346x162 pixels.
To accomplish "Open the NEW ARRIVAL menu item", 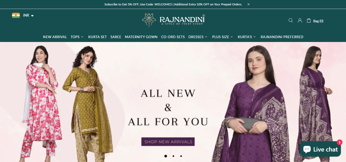I will pyautogui.click(x=55, y=37).
